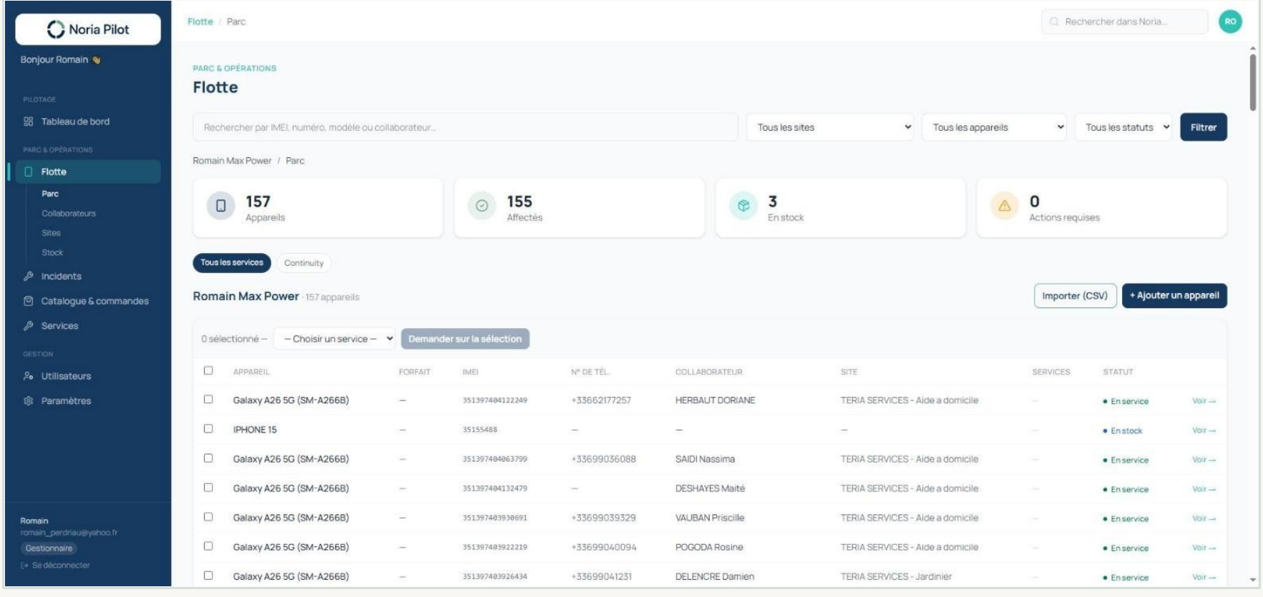This screenshot has height=597, width=1263.
Task: Click Demander sur la sélection button
Action: pyautogui.click(x=465, y=339)
